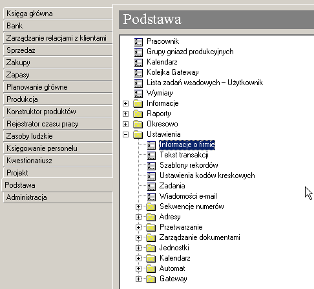Expand the Informacje folder node
The image size is (314, 289).
pos(125,103)
